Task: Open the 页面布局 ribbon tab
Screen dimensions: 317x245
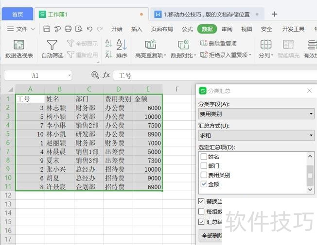Action: 162,29
